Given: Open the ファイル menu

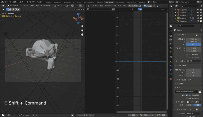Looking at the screenshot, I should click(x=8, y=2).
